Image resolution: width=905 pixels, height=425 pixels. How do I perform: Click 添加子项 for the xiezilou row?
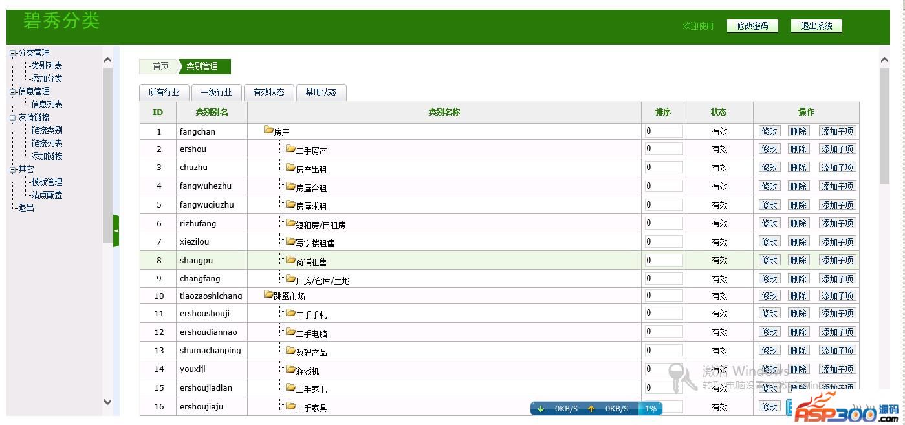(x=838, y=242)
